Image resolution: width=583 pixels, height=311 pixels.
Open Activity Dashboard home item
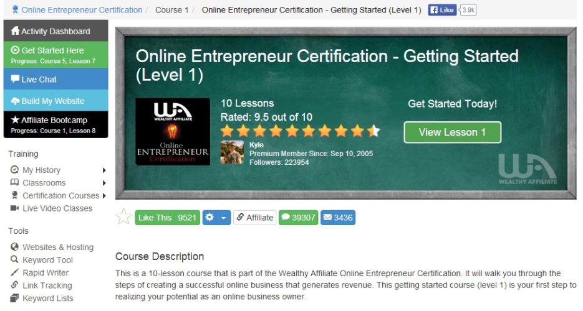coord(55,30)
